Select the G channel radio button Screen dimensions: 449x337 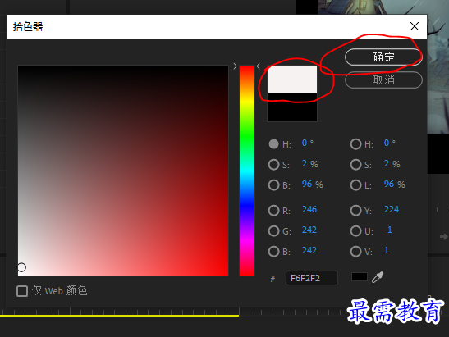(x=274, y=231)
